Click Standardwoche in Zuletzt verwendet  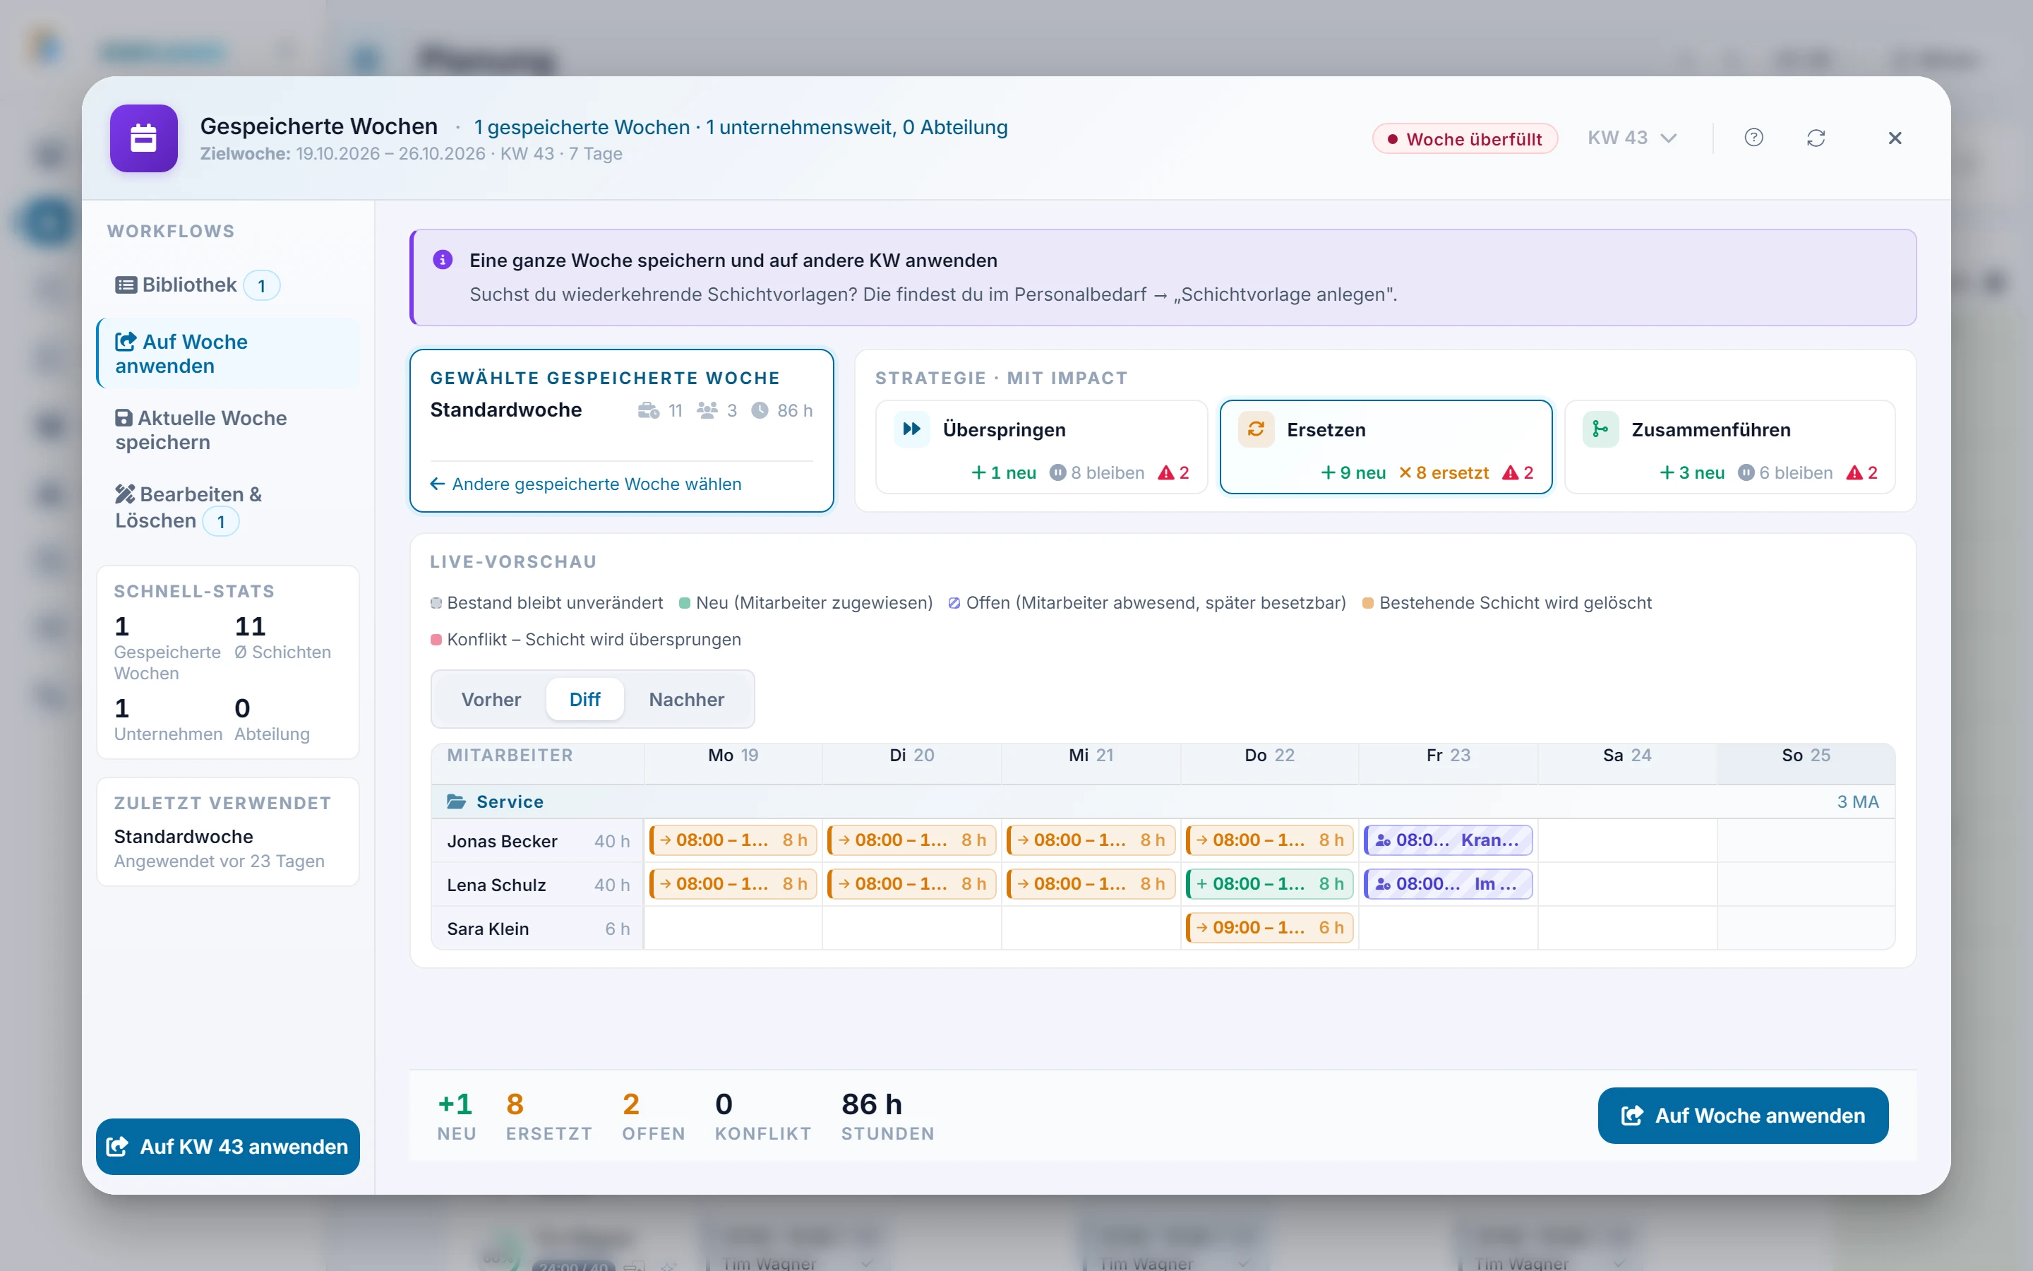[183, 837]
